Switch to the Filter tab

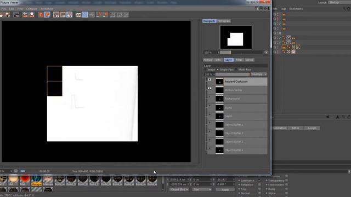coord(239,60)
